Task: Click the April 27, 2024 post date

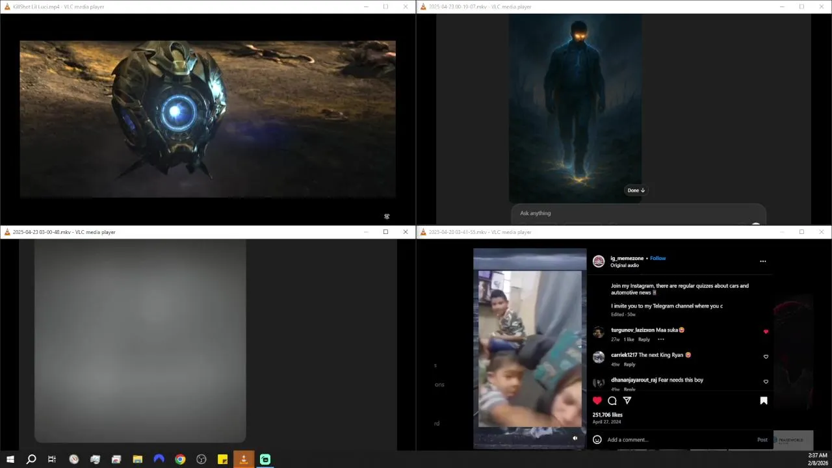Action: pyautogui.click(x=606, y=422)
